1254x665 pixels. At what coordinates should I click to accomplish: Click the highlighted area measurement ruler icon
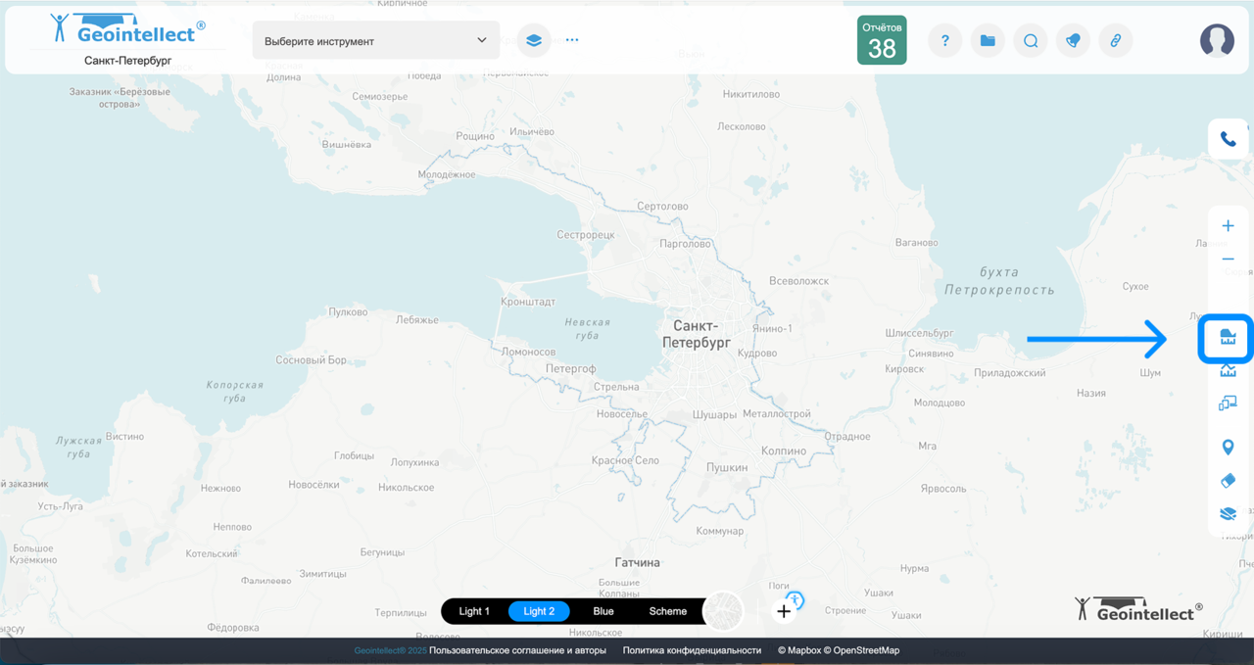point(1228,339)
